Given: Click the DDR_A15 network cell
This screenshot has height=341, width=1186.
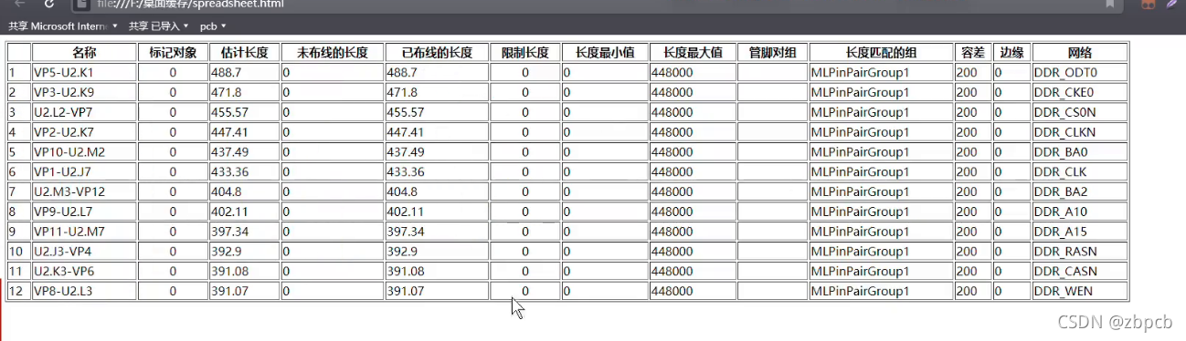Looking at the screenshot, I should click(1079, 232).
